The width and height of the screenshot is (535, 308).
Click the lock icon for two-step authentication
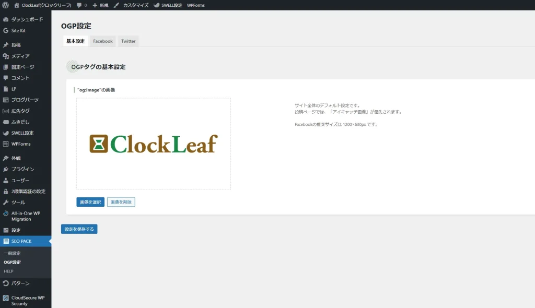coord(6,191)
